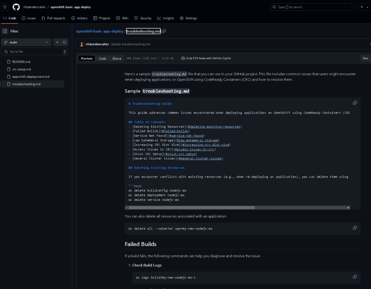Click the #deleting-existing-resources anchor text

tap(214, 127)
